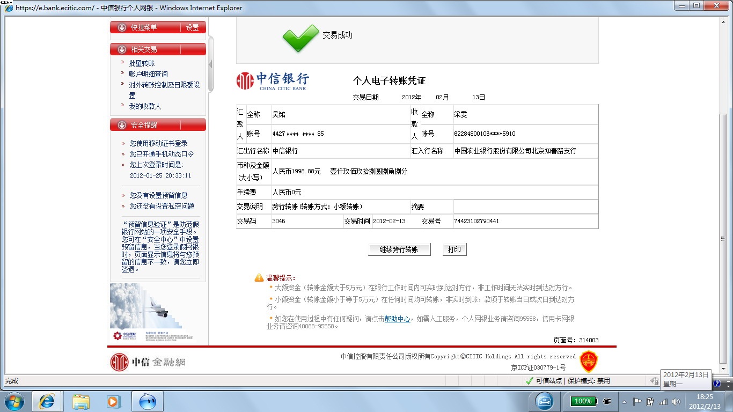Hide the sidebar using the splitter arrow
The height and width of the screenshot is (412, 733).
[x=210, y=64]
